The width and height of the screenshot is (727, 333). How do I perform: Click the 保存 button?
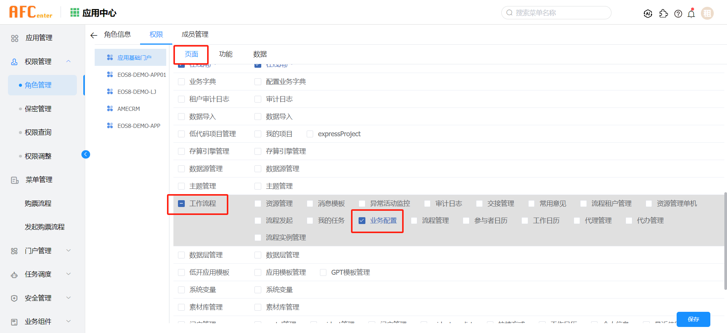click(x=693, y=319)
